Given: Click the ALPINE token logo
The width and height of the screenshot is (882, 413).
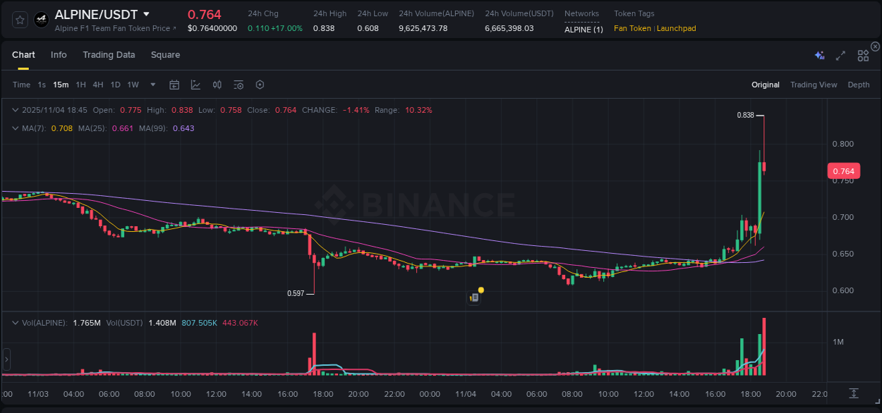Looking at the screenshot, I should coord(41,19).
